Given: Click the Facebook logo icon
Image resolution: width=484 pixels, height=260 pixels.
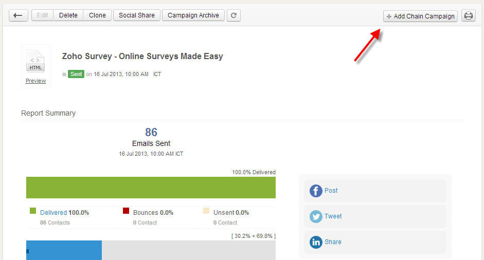Looking at the screenshot, I should click(316, 191).
